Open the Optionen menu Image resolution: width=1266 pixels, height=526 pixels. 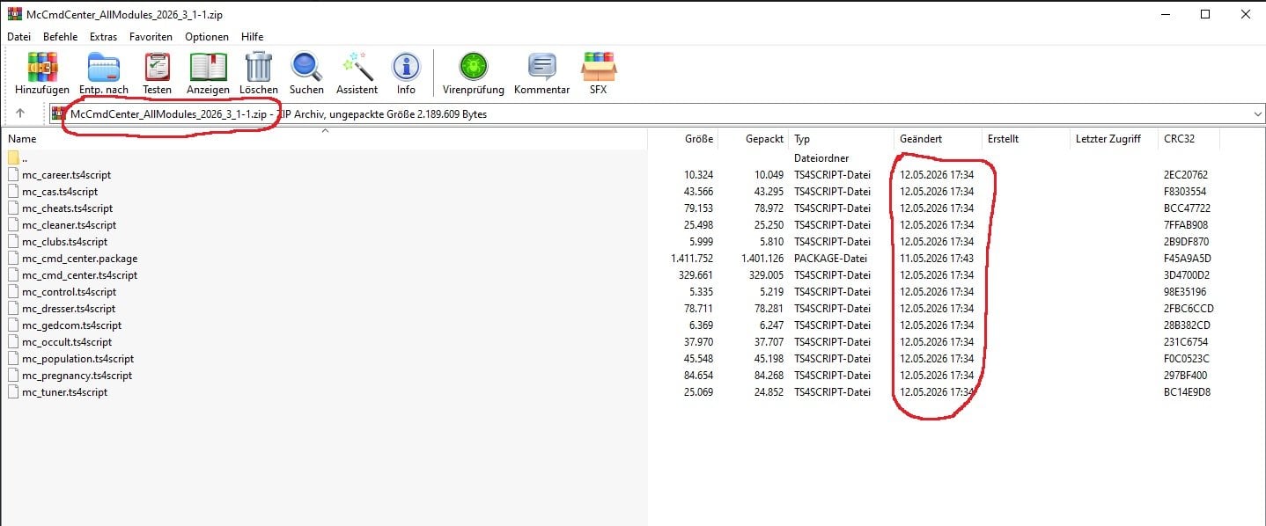tap(207, 37)
